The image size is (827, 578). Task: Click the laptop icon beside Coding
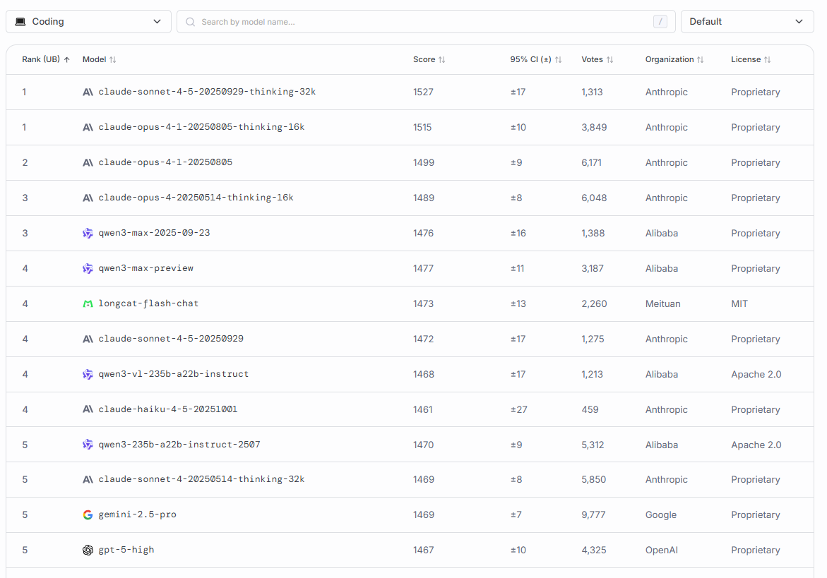(20, 22)
